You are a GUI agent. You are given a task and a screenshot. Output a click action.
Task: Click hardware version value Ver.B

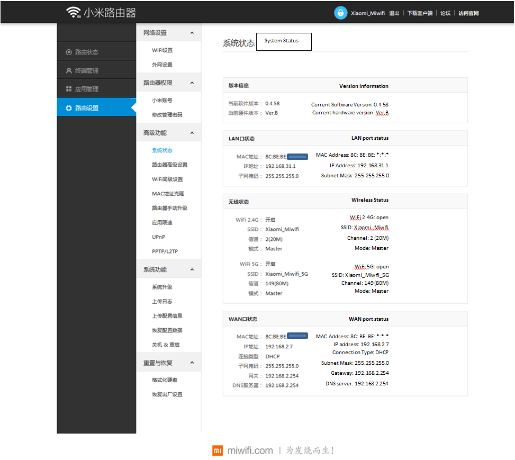point(272,113)
